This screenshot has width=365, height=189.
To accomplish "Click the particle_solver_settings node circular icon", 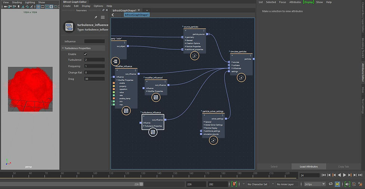I will pos(213,140).
